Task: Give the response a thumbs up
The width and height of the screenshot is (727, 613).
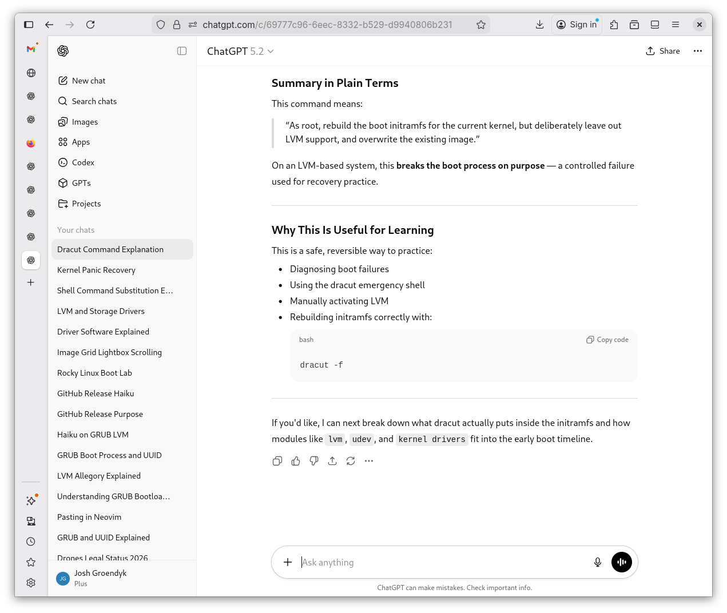Action: tap(296, 461)
